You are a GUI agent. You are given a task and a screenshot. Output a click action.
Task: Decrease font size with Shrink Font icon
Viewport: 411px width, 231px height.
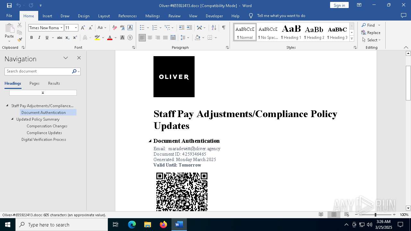point(91,28)
